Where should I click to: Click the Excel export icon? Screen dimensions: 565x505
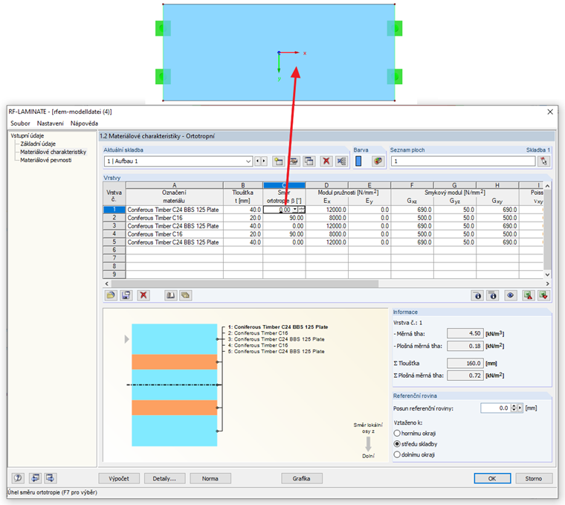tap(528, 295)
